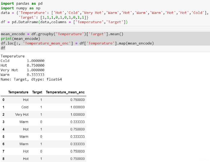Click the printed output line 'Hot 0.750000'
Viewport: 210px width, 162px height.
pos(22,65)
